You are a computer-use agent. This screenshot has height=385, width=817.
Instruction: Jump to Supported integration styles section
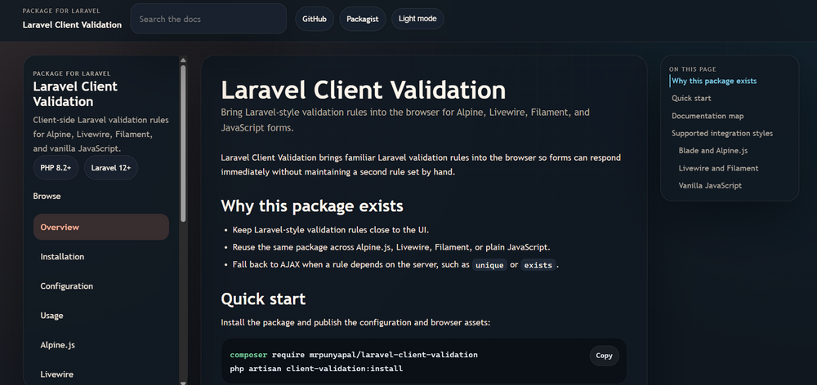[722, 133]
